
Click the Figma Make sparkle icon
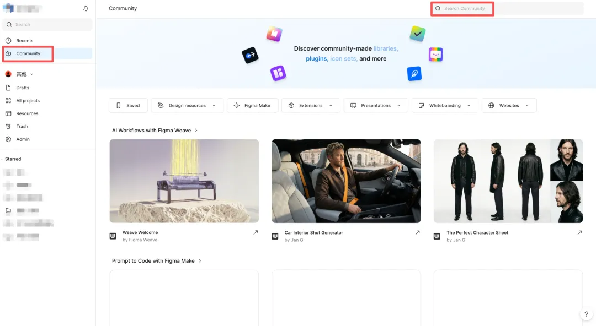(x=236, y=106)
